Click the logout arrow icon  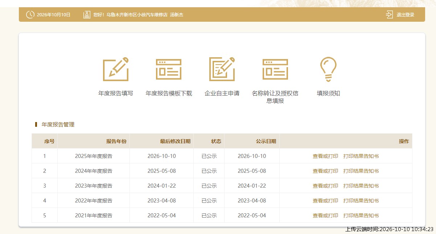[390, 15]
